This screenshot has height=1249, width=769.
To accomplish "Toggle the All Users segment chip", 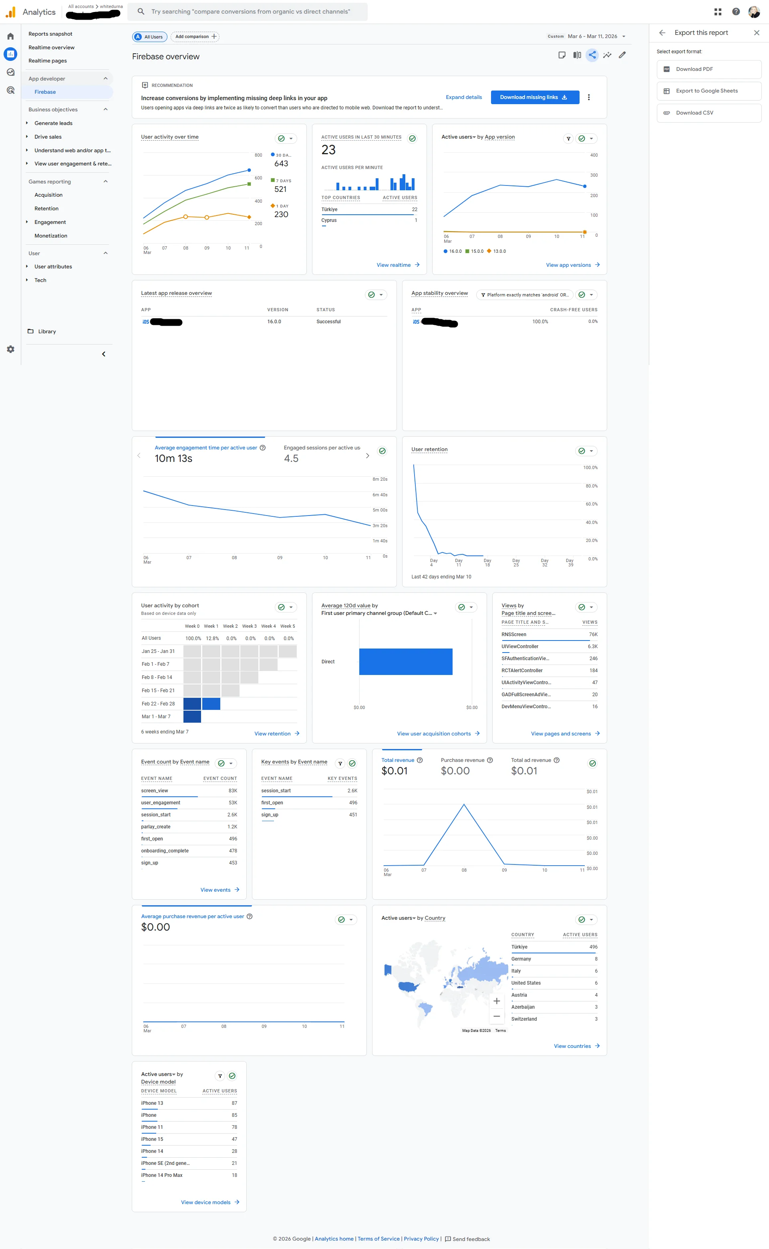I will [x=149, y=36].
